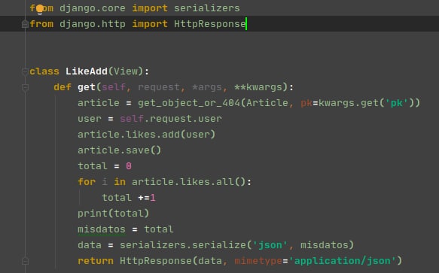Click the underlined 'misdatos' variable assignment
The width and height of the screenshot is (439, 273).
coord(102,229)
